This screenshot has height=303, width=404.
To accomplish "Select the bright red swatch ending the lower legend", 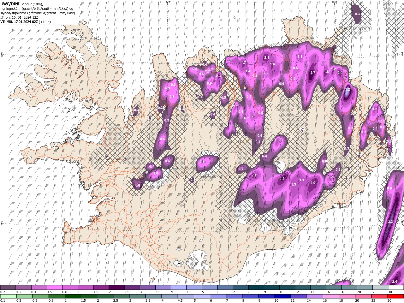I will tap(395, 296).
